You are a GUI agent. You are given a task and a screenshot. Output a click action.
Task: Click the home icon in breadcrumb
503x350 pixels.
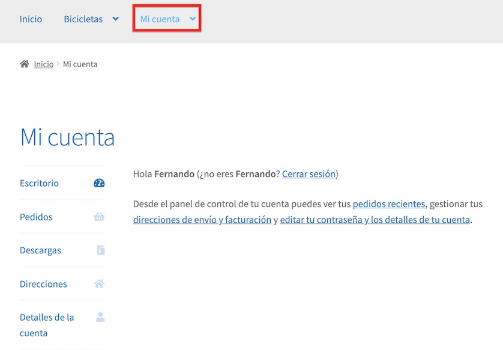pos(24,64)
